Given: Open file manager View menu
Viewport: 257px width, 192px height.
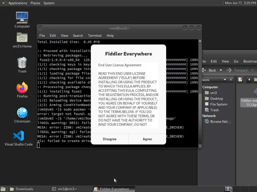Looking at the screenshot, I should [225, 61].
